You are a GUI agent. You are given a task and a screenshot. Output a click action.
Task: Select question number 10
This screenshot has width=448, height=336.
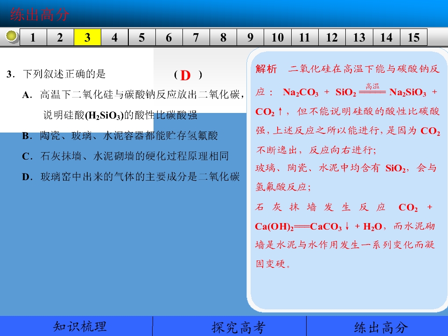(x=278, y=37)
